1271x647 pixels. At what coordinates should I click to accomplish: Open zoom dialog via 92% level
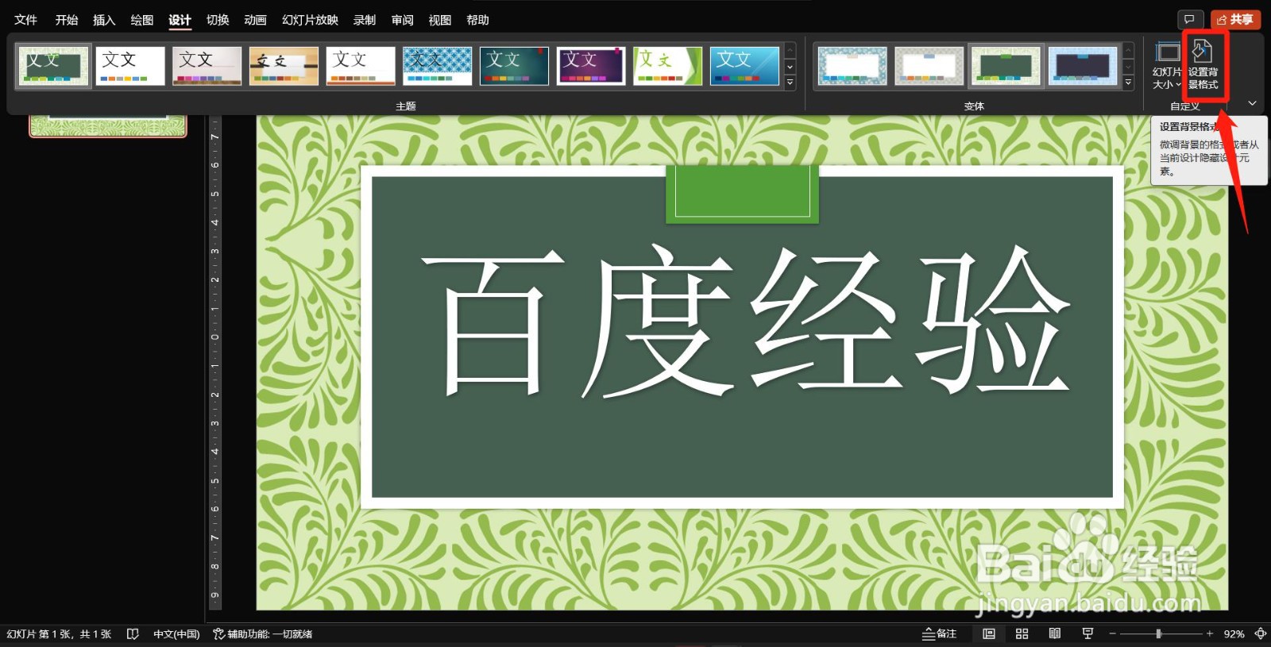click(1234, 634)
